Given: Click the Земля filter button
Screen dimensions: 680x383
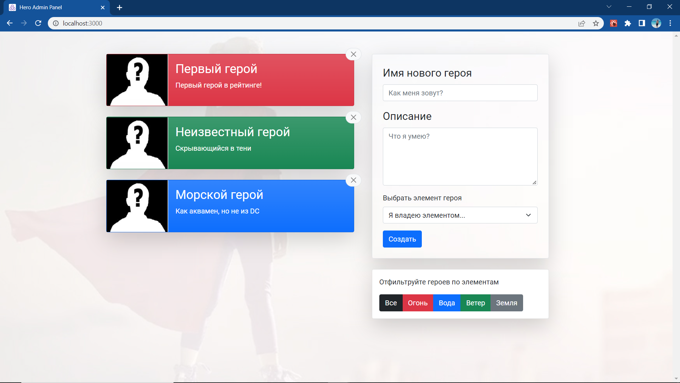Looking at the screenshot, I should (506, 303).
